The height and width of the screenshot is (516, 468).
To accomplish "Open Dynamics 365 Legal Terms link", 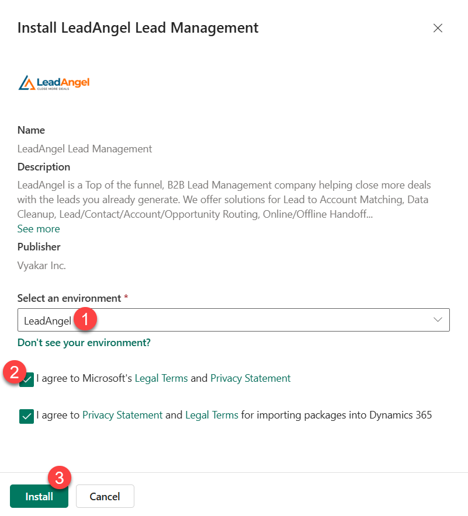I will coord(212,415).
